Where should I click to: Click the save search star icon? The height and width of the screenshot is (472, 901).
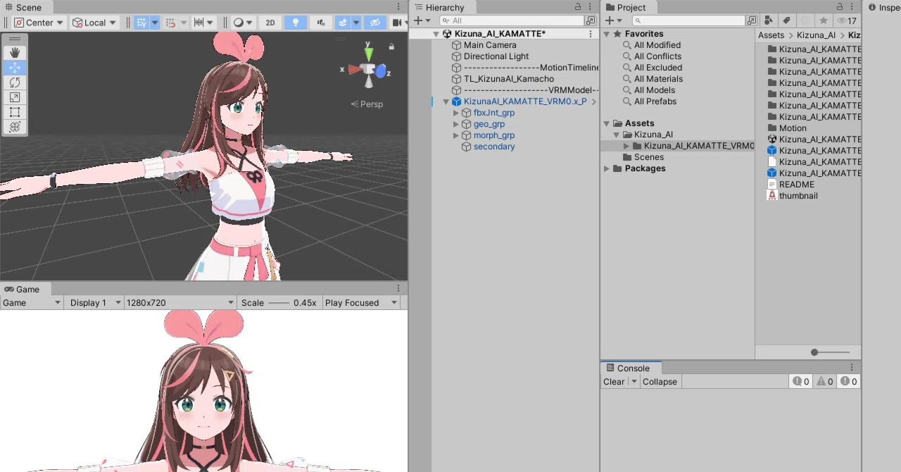coord(823,21)
